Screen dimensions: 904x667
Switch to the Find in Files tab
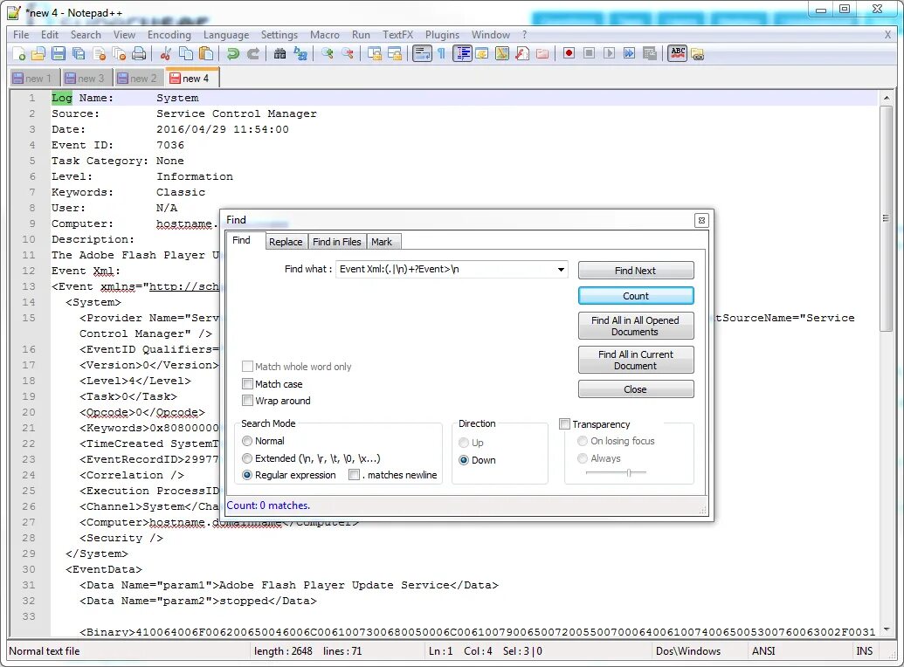[336, 242]
